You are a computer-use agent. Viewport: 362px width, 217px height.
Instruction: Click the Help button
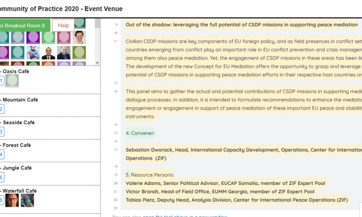click(63, 25)
